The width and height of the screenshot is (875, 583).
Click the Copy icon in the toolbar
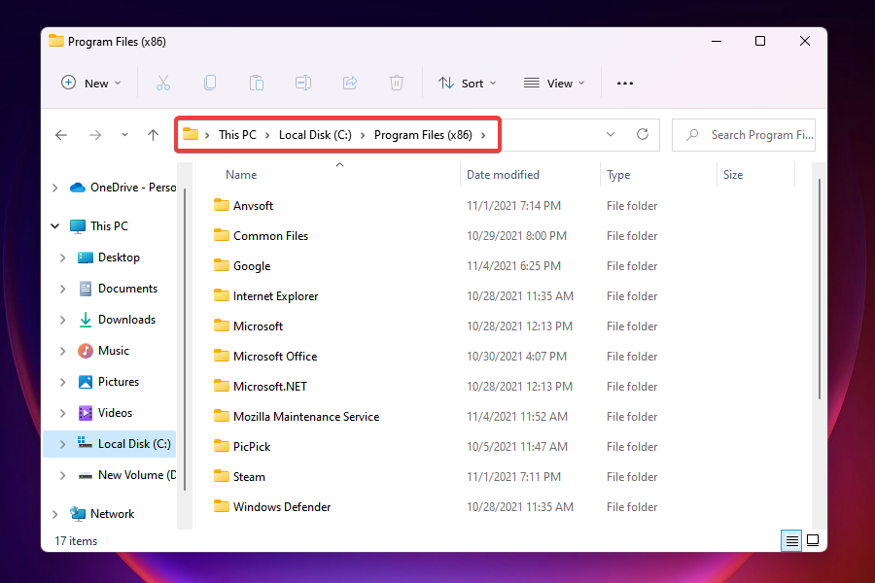pyautogui.click(x=210, y=83)
